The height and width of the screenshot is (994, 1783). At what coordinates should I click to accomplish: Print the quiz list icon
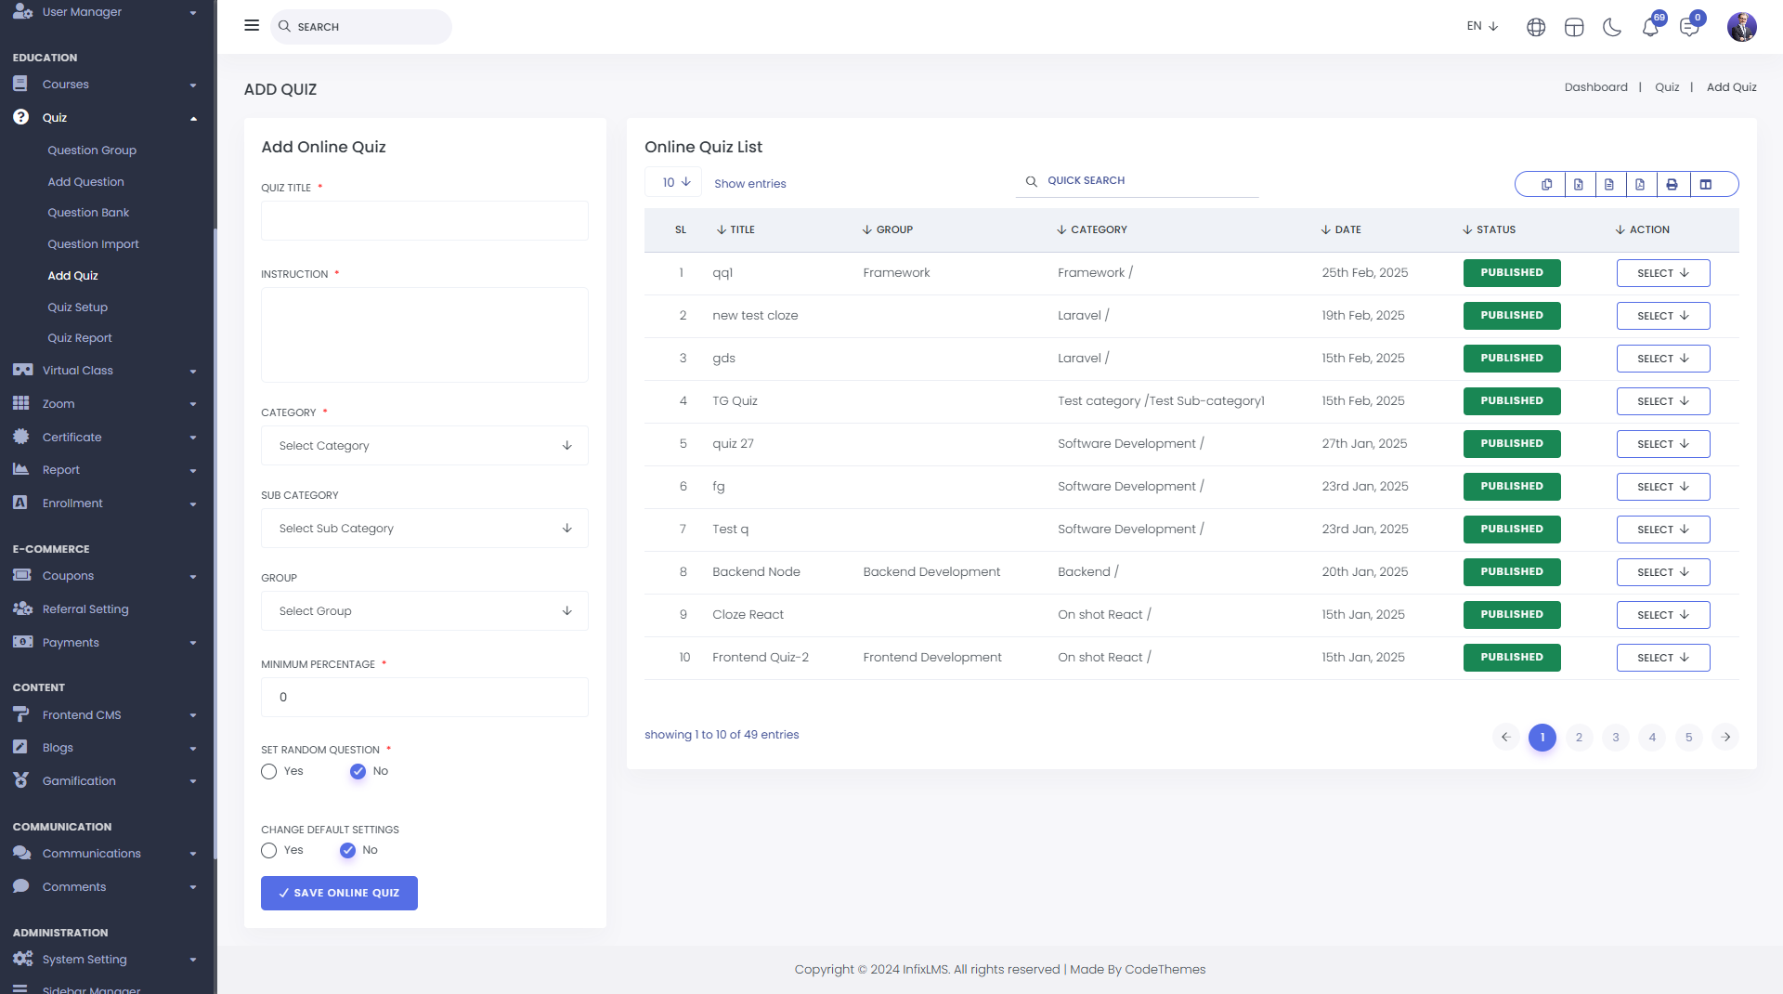[x=1672, y=184]
